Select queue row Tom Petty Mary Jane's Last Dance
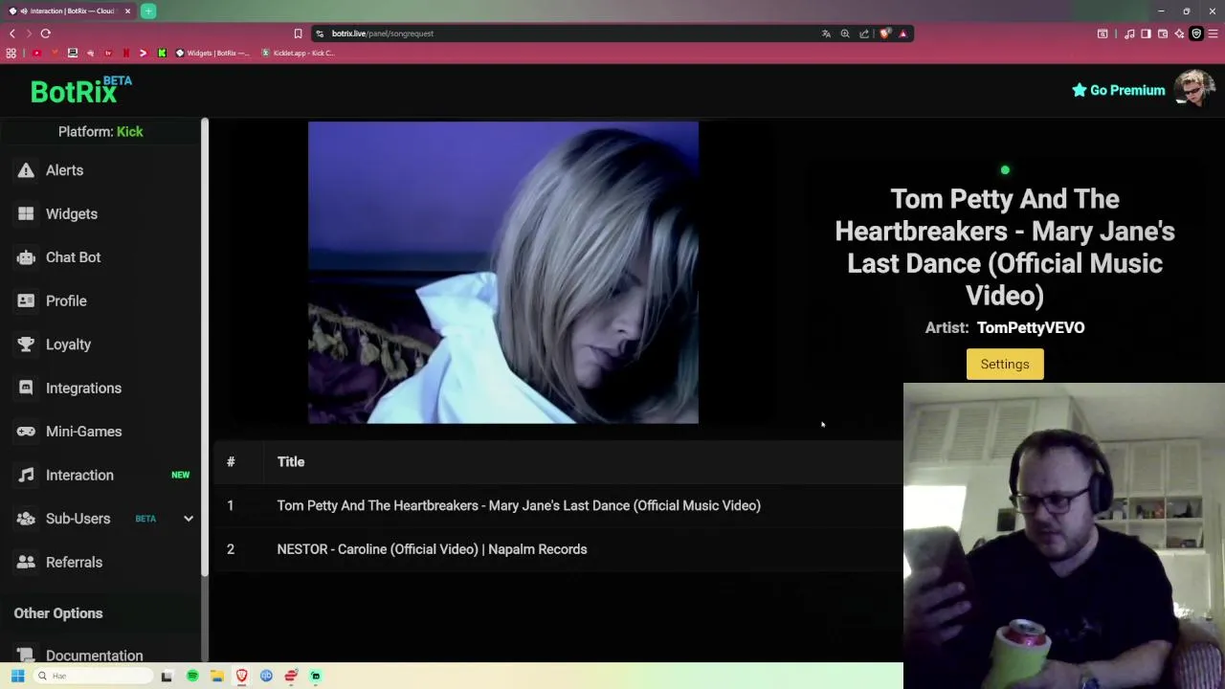This screenshot has width=1225, height=689. 557,505
